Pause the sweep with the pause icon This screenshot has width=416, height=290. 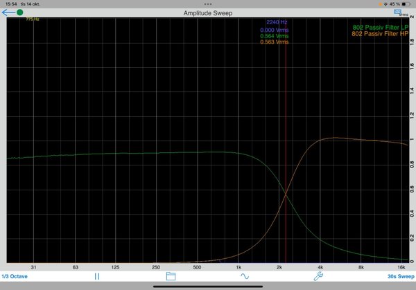(97, 275)
